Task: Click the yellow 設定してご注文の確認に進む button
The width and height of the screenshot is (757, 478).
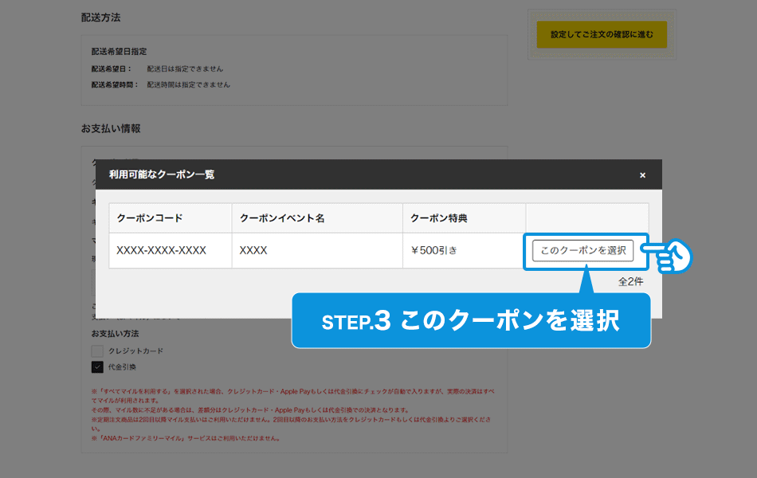Action: [602, 34]
